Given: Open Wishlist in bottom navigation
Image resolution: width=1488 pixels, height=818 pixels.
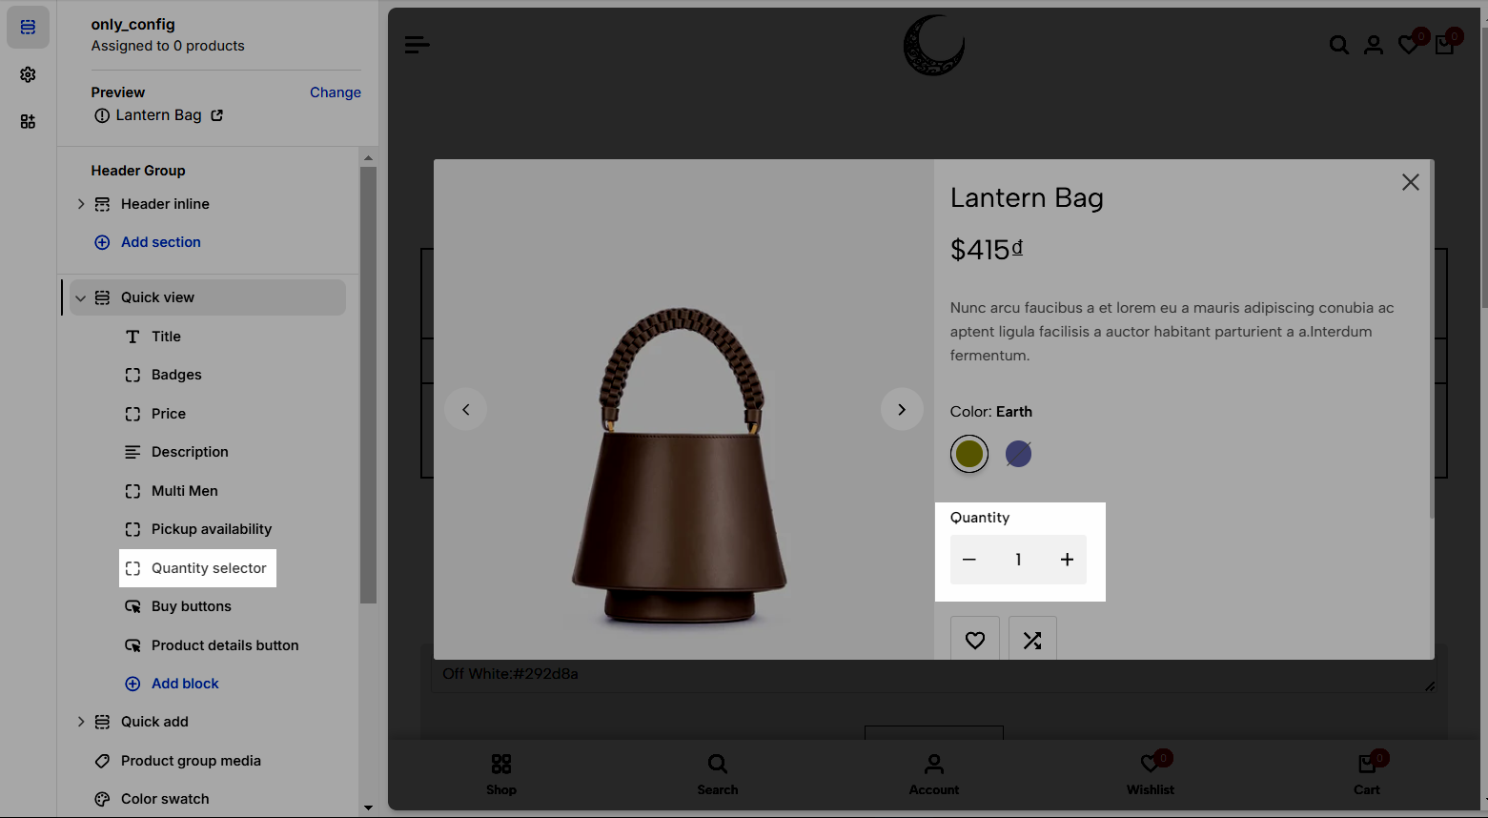Looking at the screenshot, I should (1151, 774).
